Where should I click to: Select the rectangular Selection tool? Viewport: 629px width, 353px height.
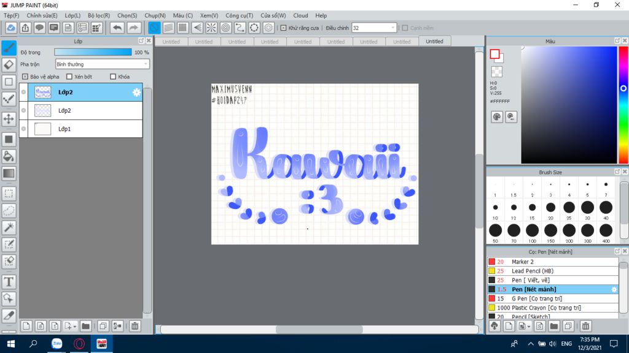(x=9, y=194)
